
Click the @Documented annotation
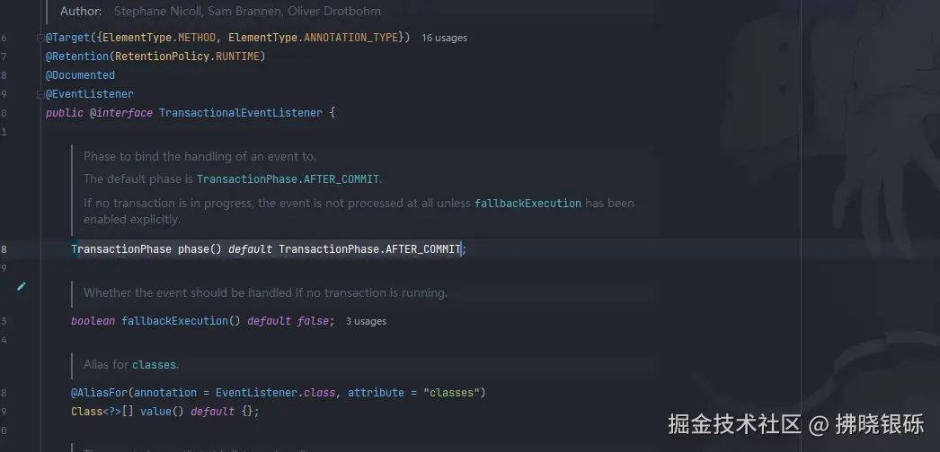[80, 75]
